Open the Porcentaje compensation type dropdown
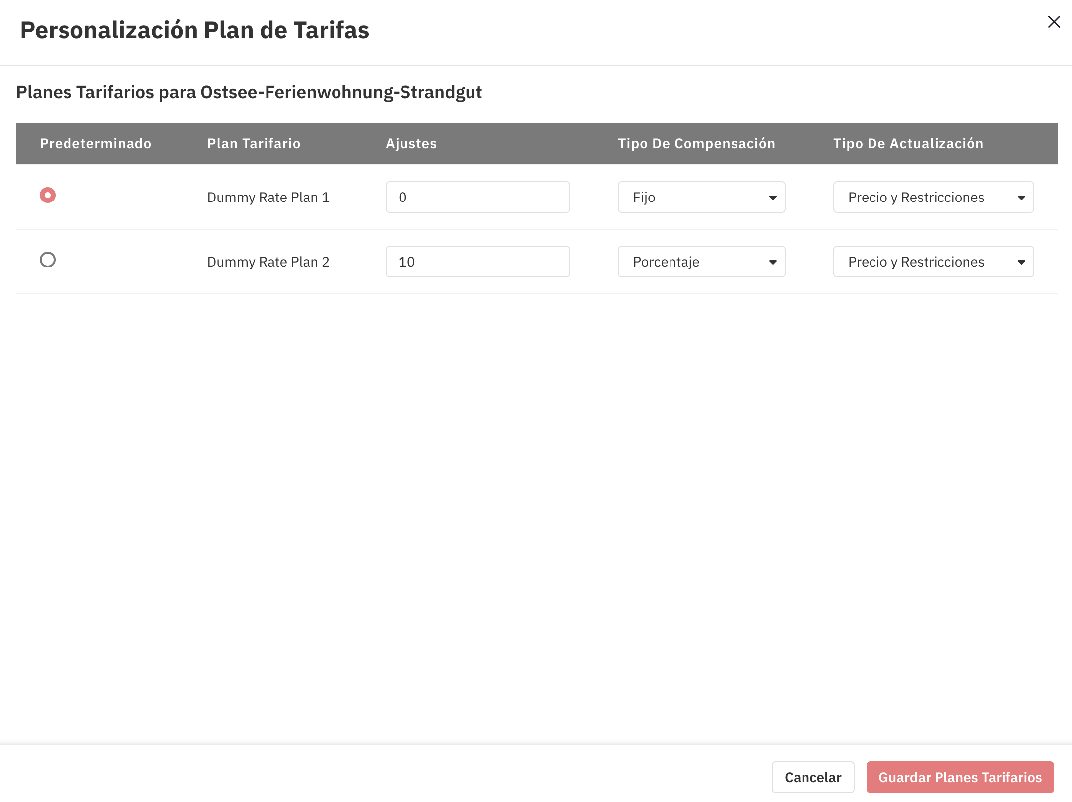This screenshot has height=802, width=1072. pos(701,262)
